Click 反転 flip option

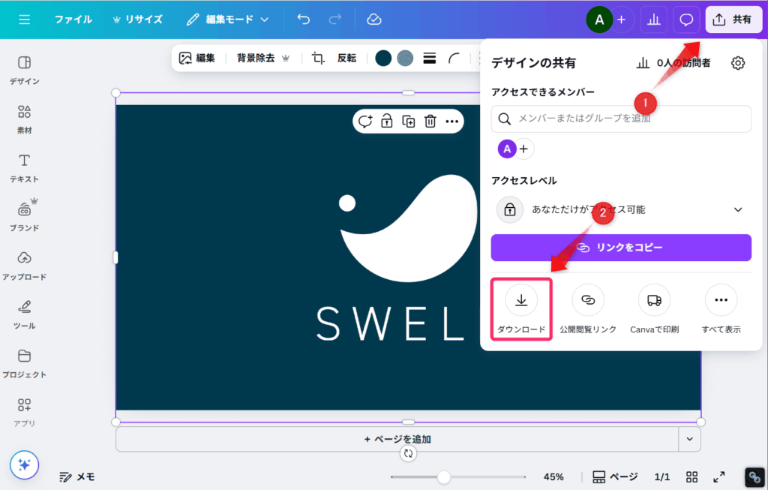coord(346,59)
